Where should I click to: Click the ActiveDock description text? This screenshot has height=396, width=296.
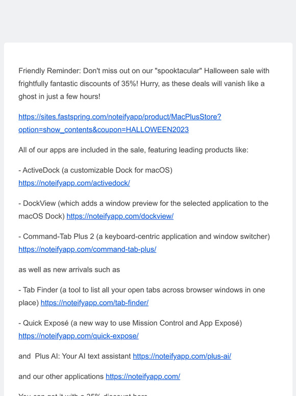95,170
